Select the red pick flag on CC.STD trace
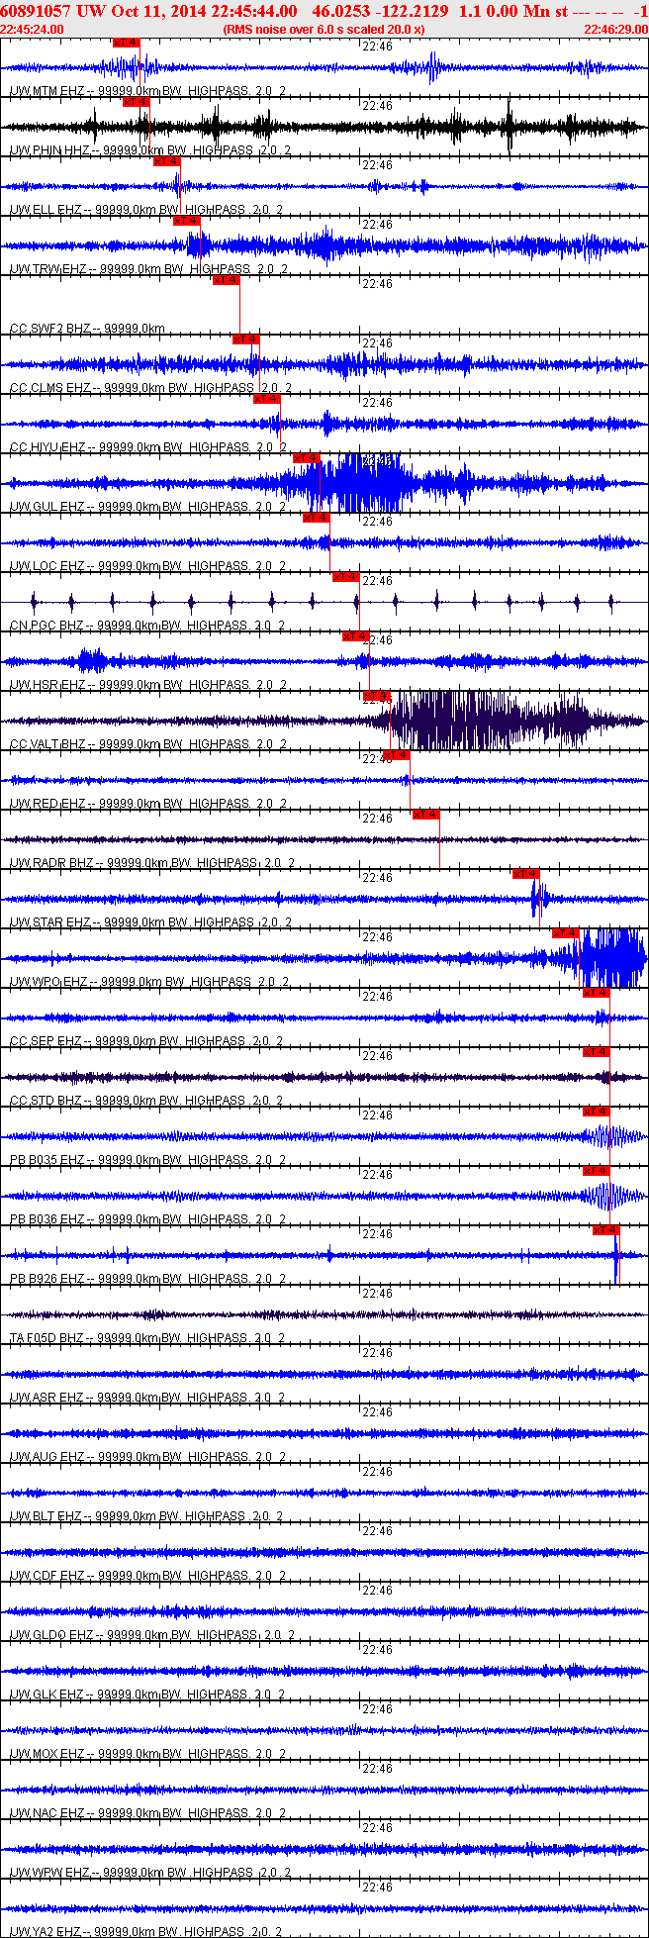649x1938 pixels. [x=597, y=1052]
